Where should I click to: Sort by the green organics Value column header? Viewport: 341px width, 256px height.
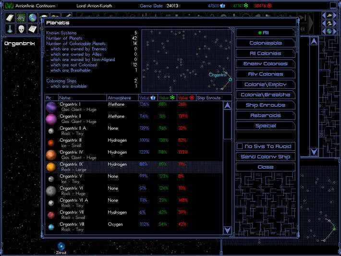167,98
